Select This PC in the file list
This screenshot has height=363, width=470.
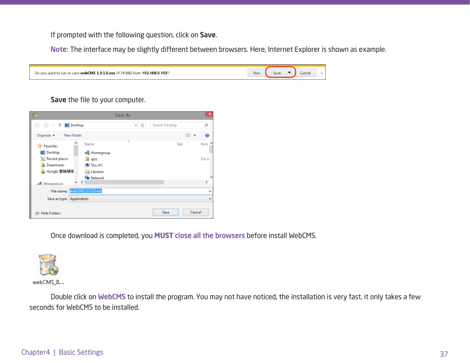97,165
